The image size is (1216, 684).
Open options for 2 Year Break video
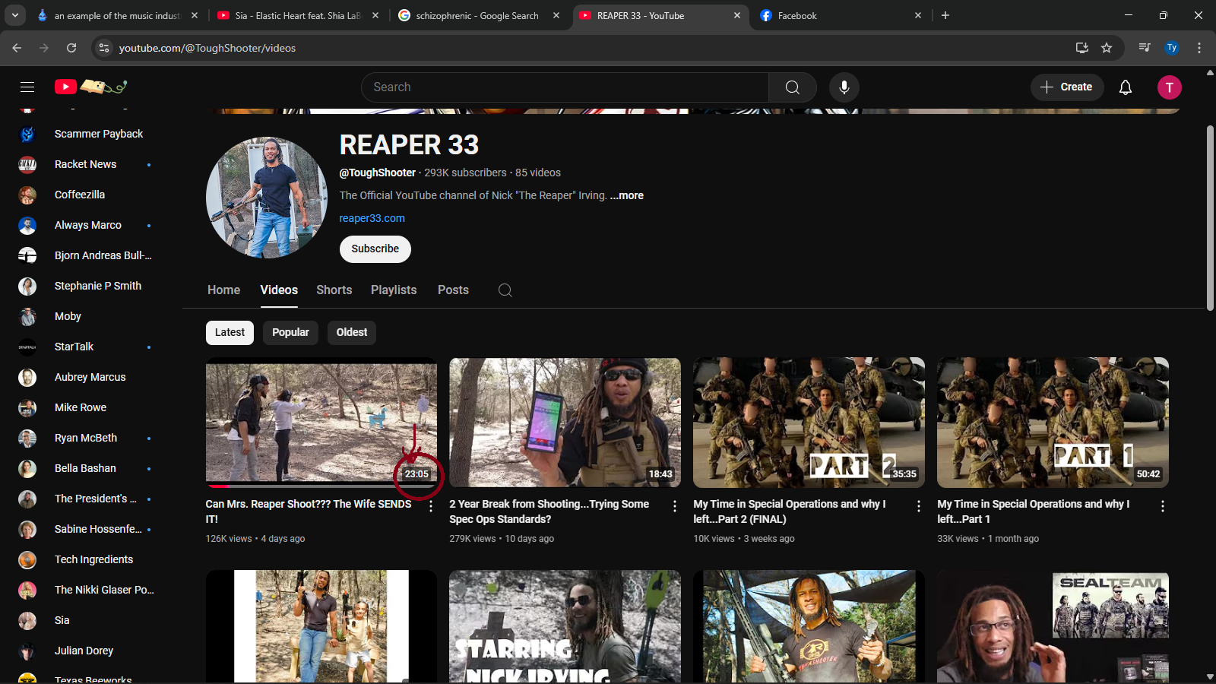coord(675,506)
